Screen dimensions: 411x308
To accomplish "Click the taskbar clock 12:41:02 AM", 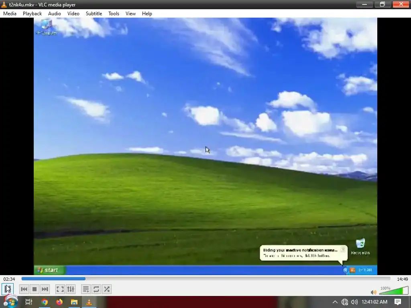I will tap(374, 302).
